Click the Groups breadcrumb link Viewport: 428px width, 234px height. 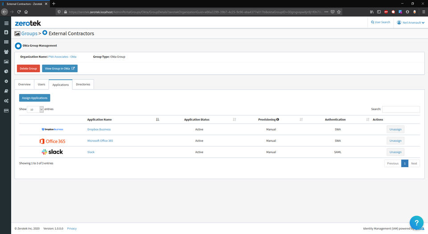(29, 33)
